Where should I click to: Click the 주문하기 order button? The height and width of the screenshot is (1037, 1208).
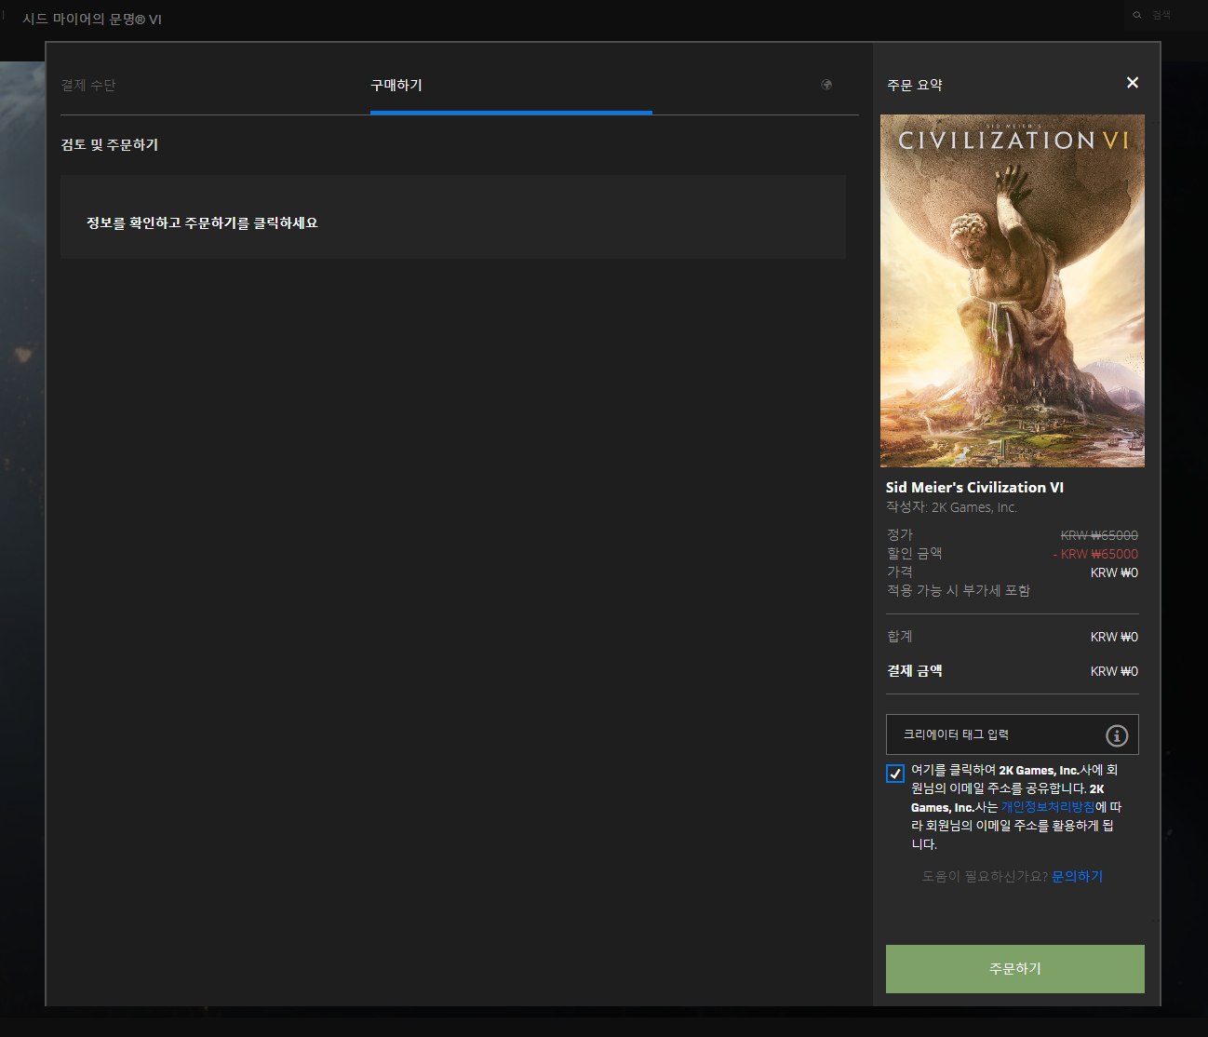point(1015,969)
